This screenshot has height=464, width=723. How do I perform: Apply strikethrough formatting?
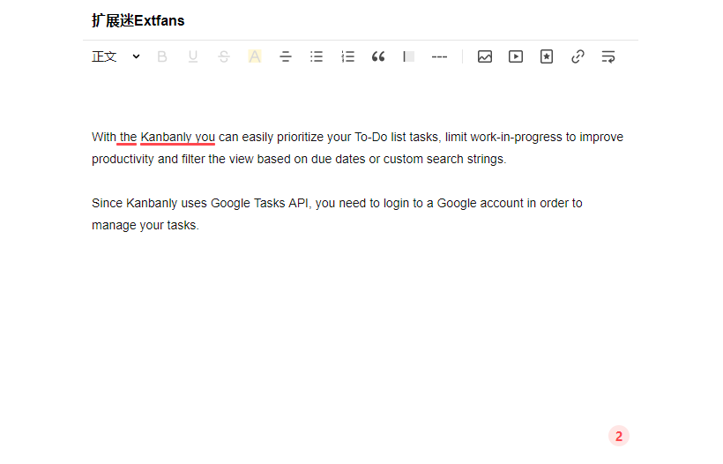pos(224,56)
